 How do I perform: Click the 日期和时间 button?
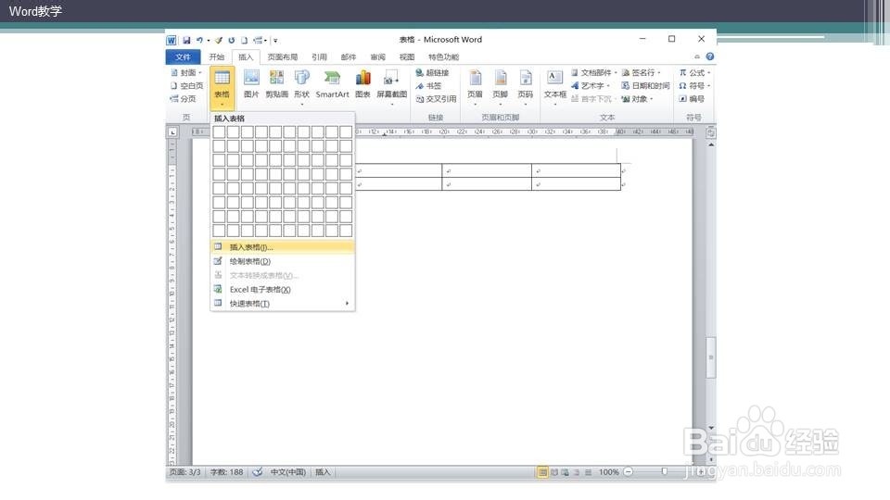point(645,85)
